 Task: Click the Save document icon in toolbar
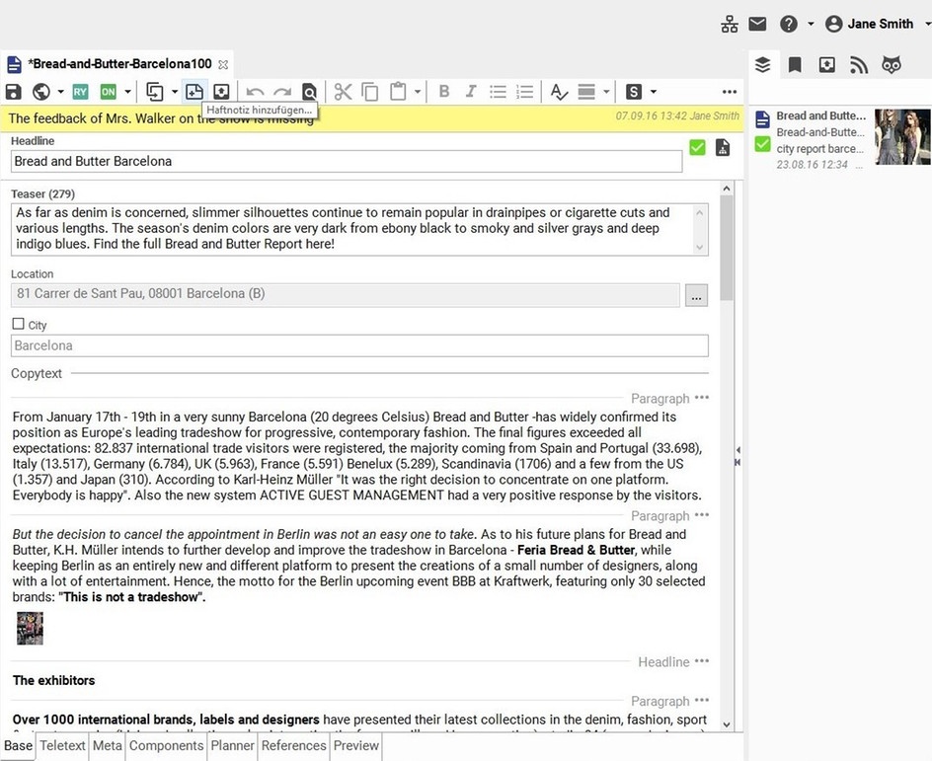13,92
